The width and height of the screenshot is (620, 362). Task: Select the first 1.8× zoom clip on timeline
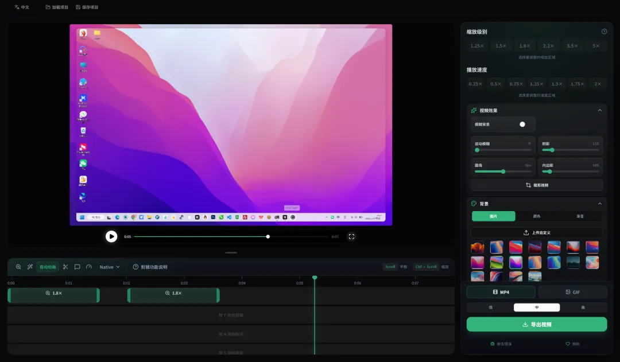click(x=53, y=295)
